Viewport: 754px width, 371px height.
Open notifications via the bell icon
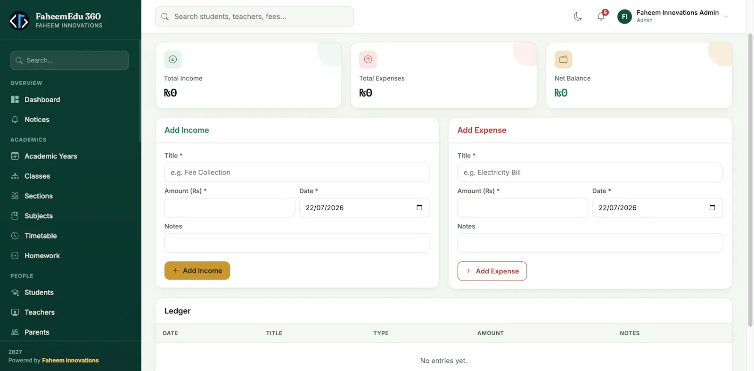pos(601,16)
